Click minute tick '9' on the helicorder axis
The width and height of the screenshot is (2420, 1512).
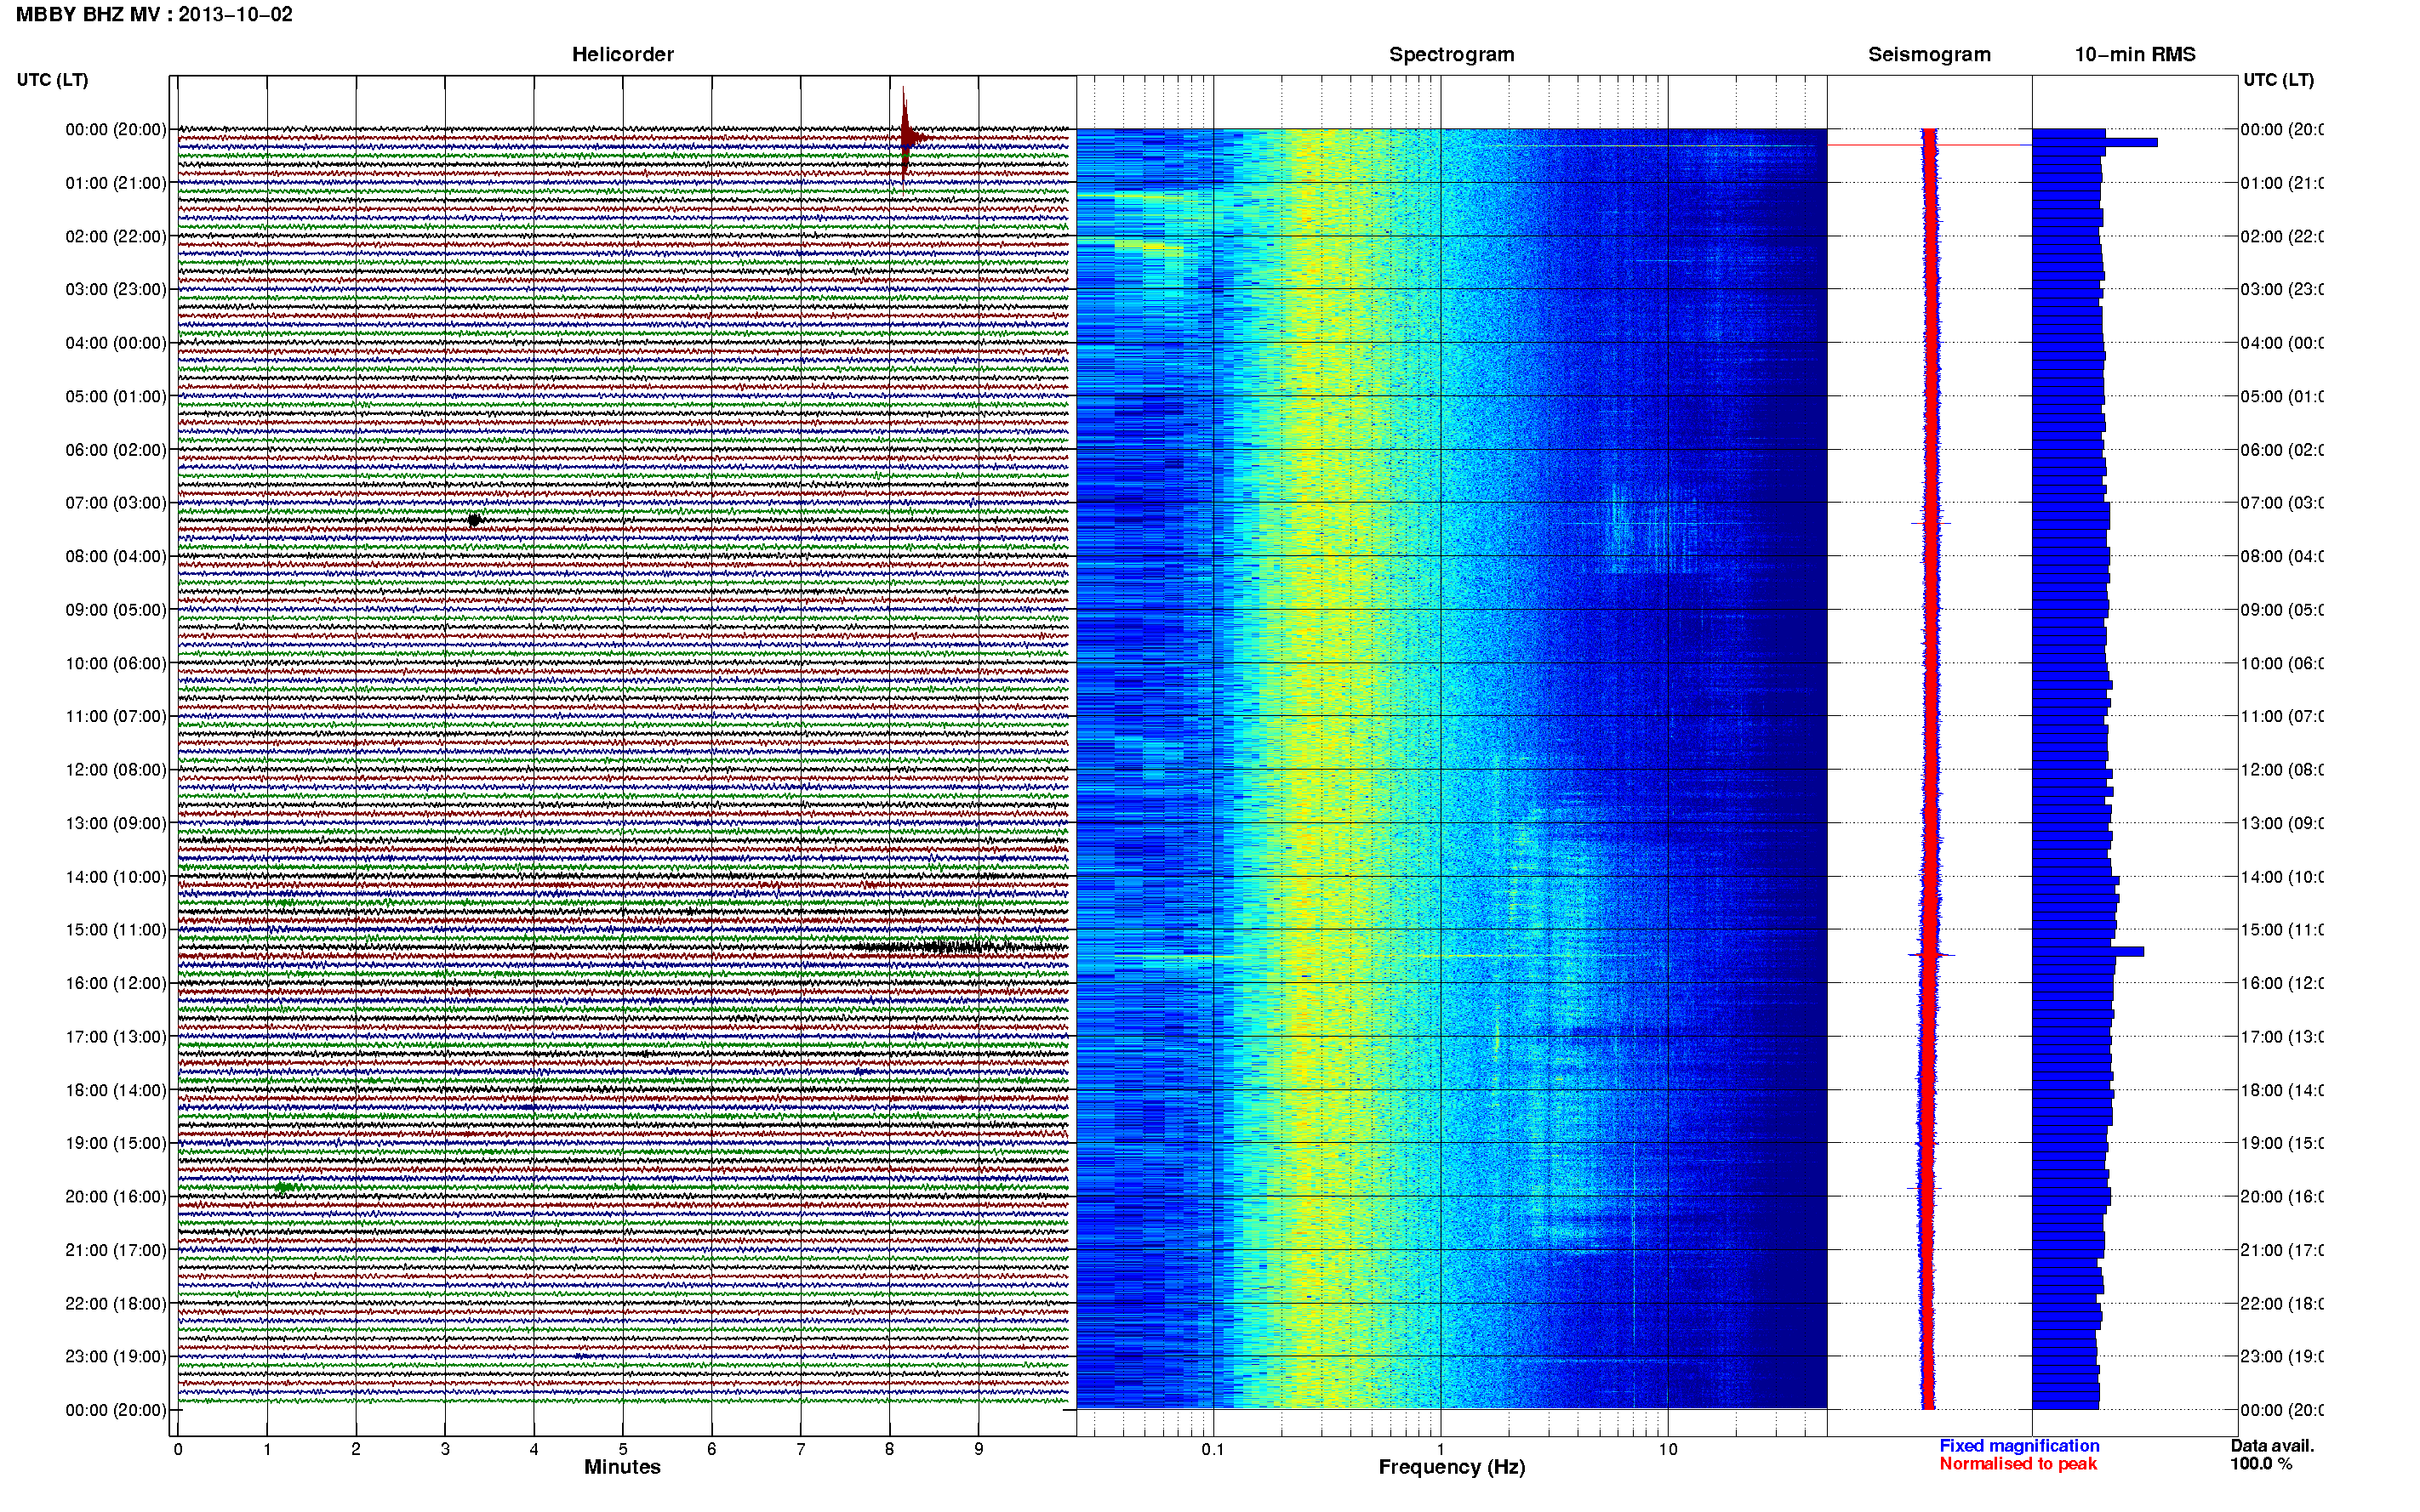click(x=979, y=1449)
